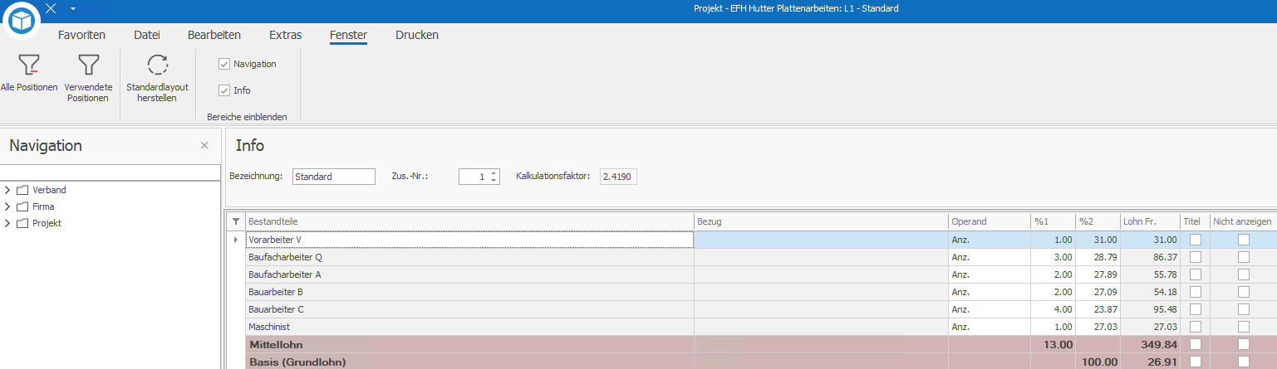Open the application cube logo menu
The height and width of the screenshot is (369, 1277).
point(21,22)
